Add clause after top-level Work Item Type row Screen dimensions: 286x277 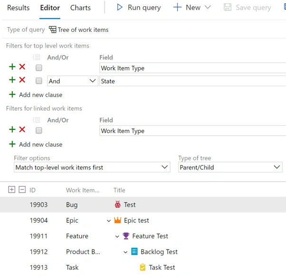[x=12, y=67]
